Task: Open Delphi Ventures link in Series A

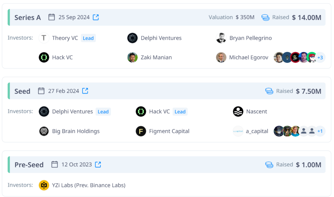Action: click(x=161, y=38)
